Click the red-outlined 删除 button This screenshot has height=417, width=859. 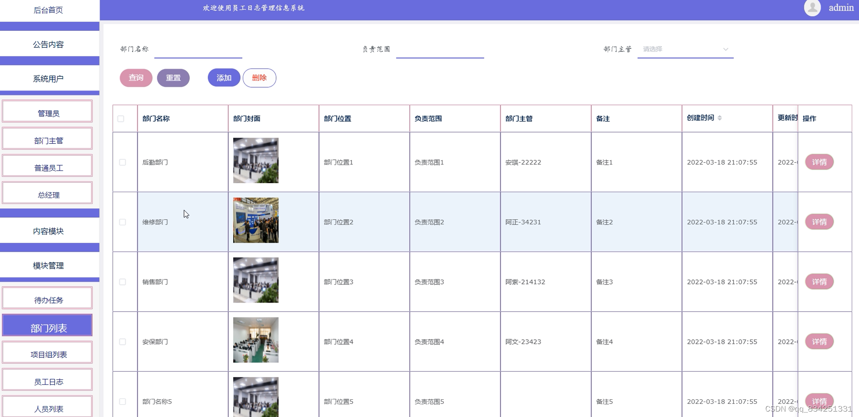(259, 78)
